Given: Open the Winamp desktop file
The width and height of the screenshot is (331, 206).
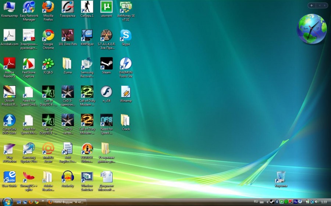Looking at the screenshot, I should 126,94.
